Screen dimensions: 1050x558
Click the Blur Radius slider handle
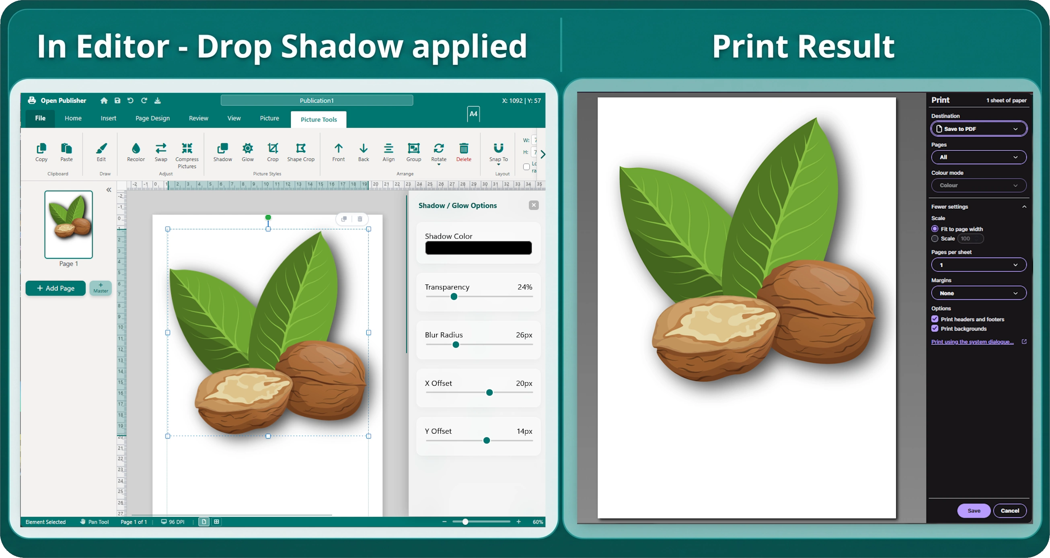click(x=456, y=345)
